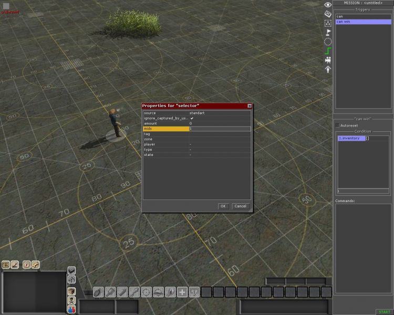
Task: Click the up arrow icon beside minimap
Action: (x=71, y=279)
